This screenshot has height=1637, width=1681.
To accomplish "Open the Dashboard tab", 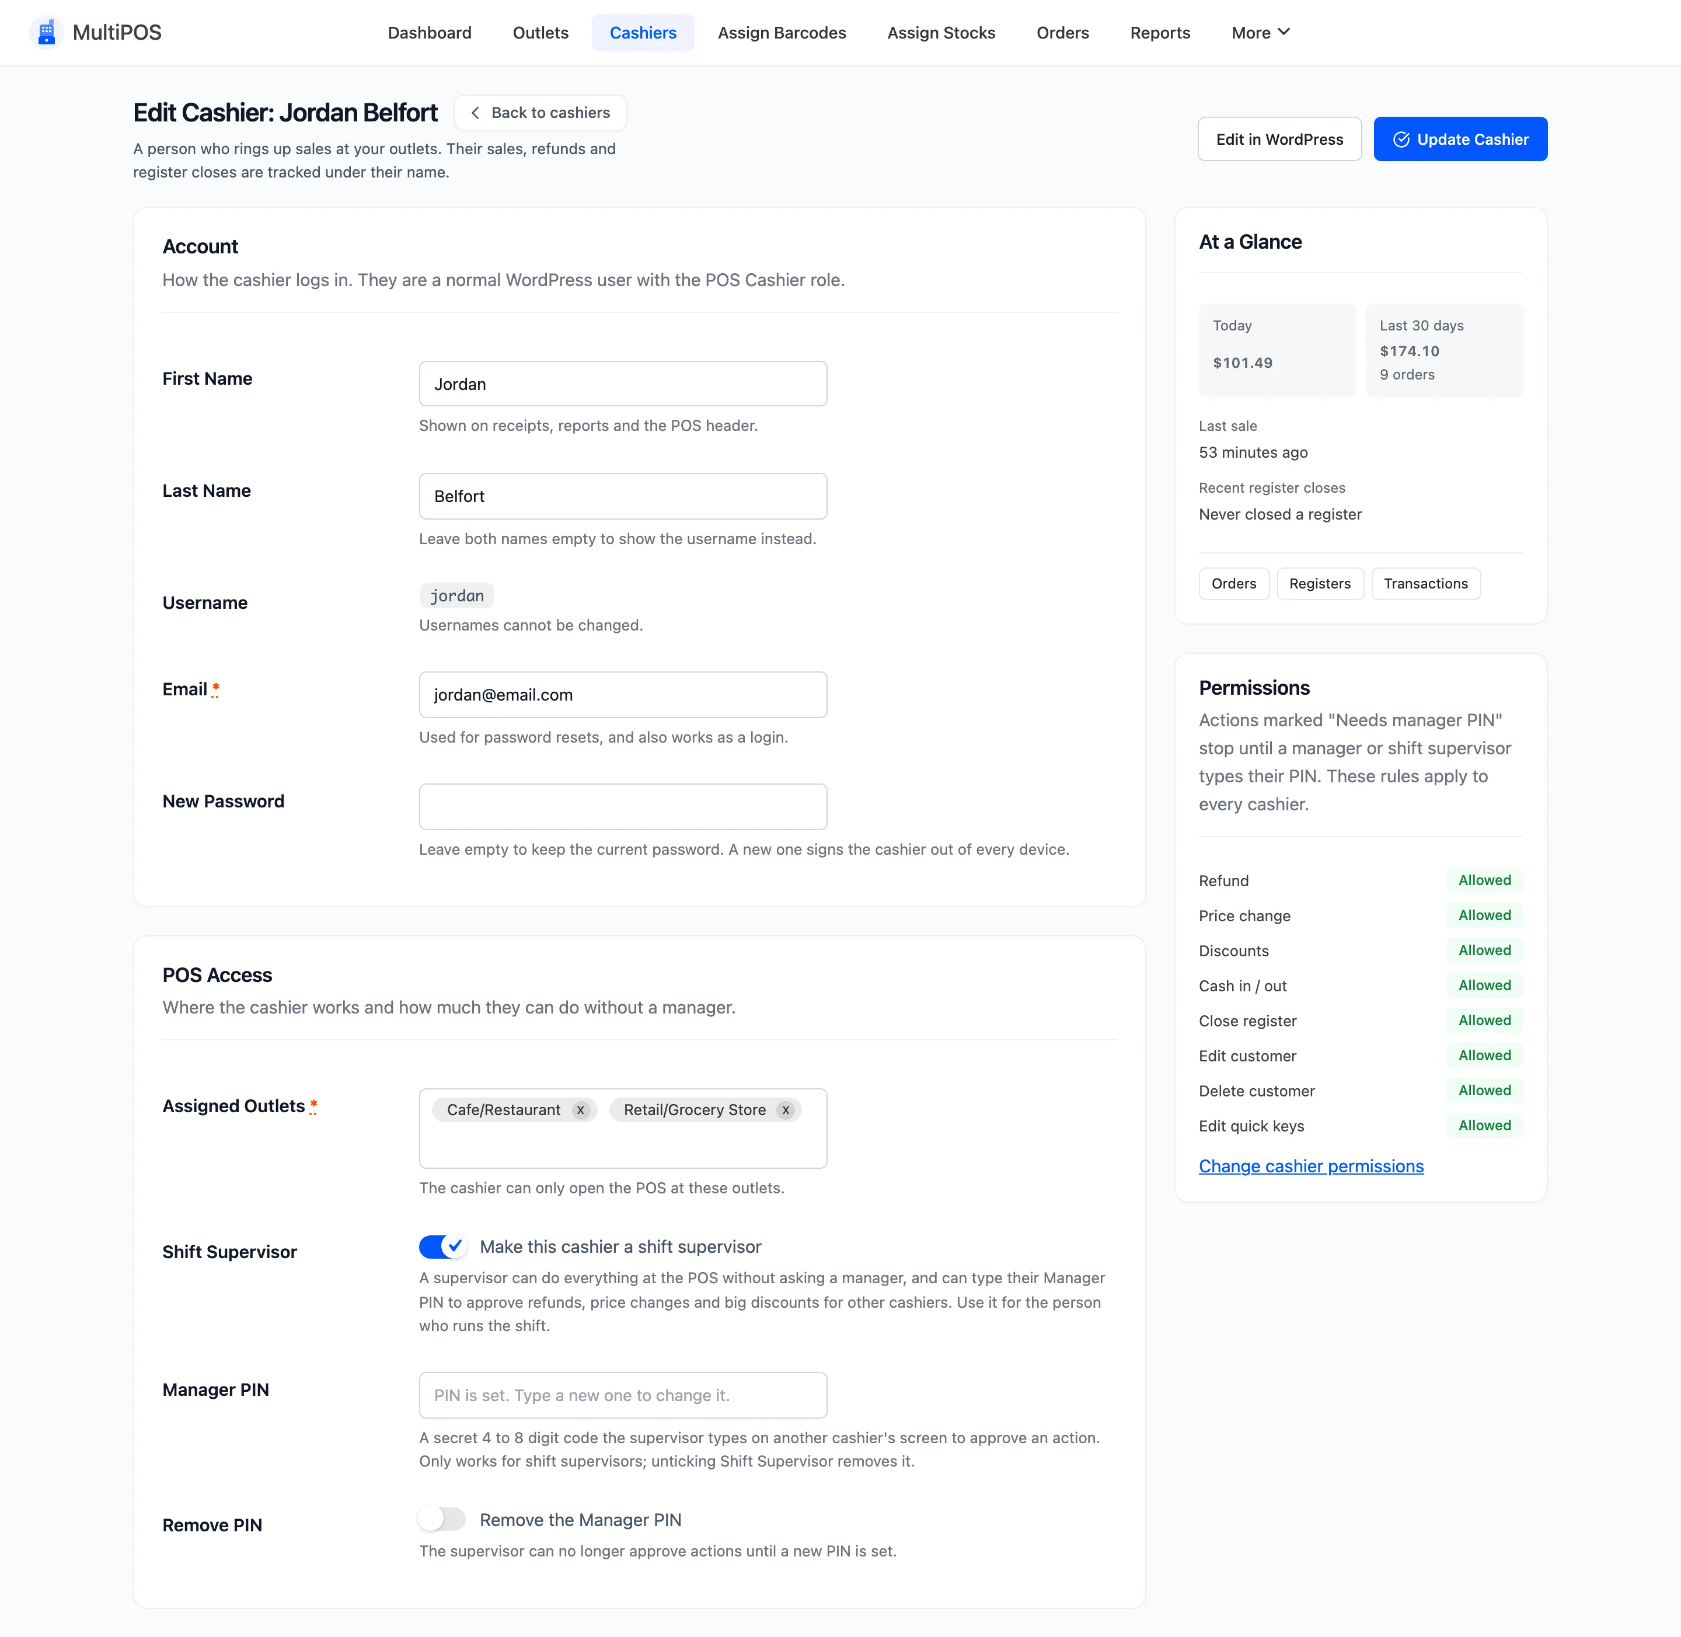I will coord(430,33).
